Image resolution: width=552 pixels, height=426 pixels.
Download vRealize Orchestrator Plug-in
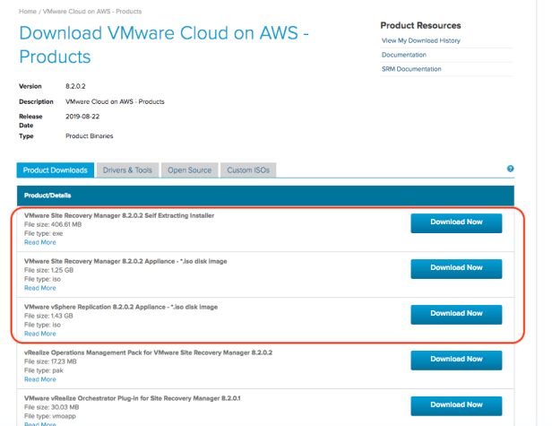click(456, 404)
